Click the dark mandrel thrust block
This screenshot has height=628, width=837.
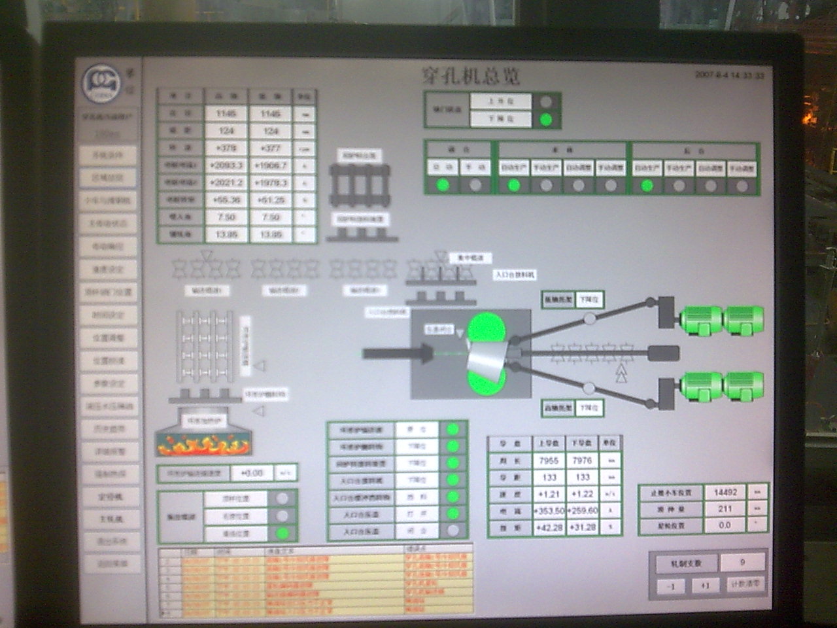coord(663,354)
